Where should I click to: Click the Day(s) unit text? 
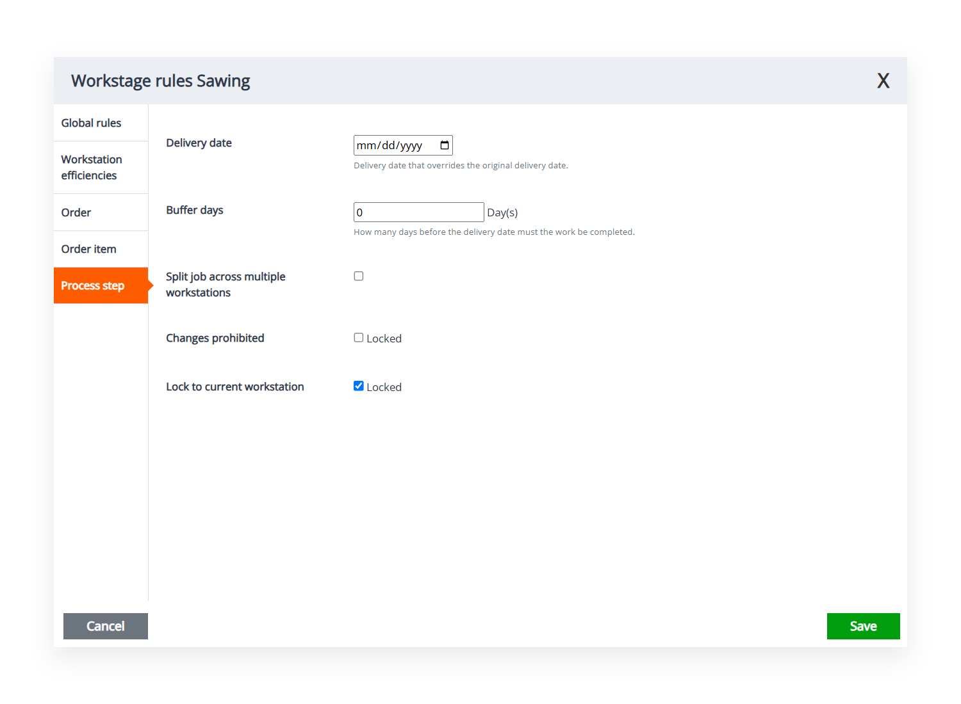[502, 212]
